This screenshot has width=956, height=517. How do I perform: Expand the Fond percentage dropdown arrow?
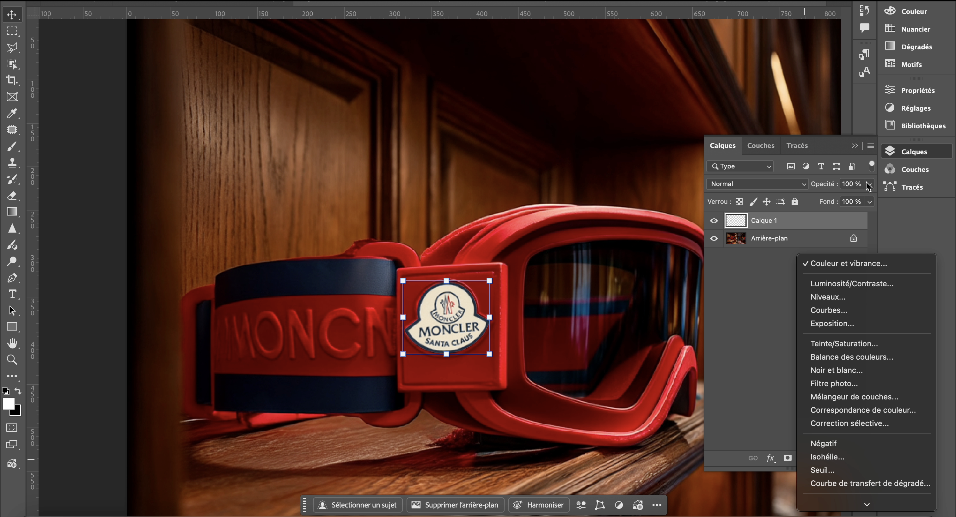tap(869, 202)
